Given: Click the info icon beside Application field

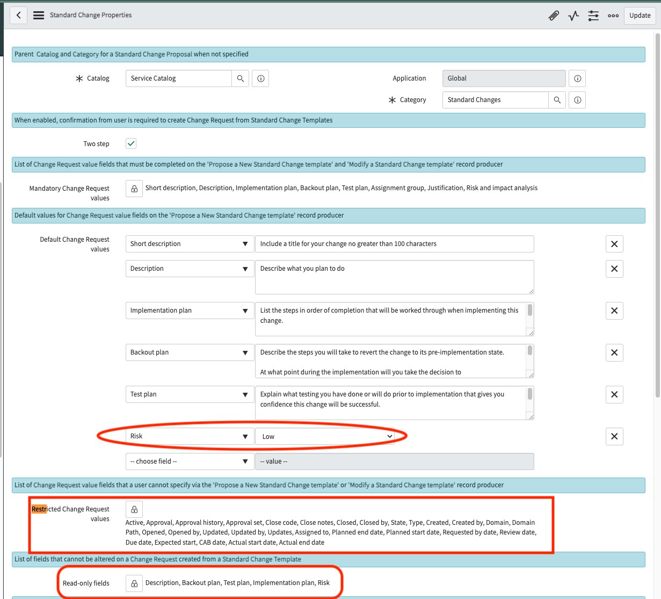Looking at the screenshot, I should click(x=577, y=78).
